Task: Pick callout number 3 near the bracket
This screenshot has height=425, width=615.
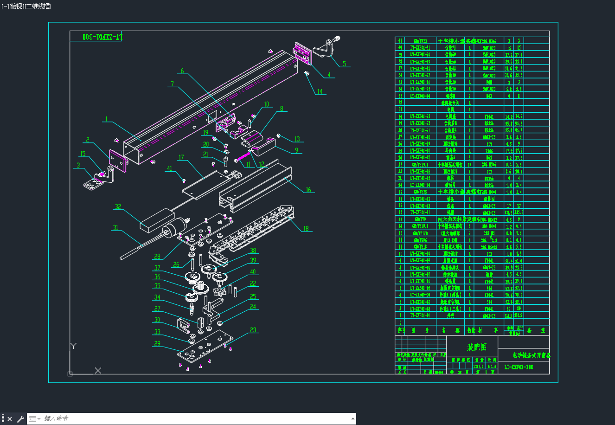Action: tap(78, 166)
